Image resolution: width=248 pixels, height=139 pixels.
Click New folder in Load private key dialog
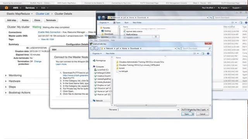(x=110, y=54)
